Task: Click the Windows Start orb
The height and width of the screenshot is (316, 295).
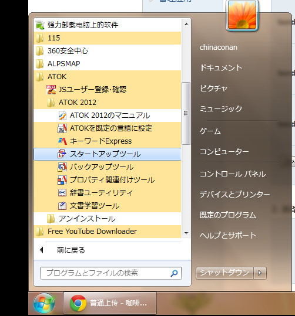Action: [x=44, y=303]
